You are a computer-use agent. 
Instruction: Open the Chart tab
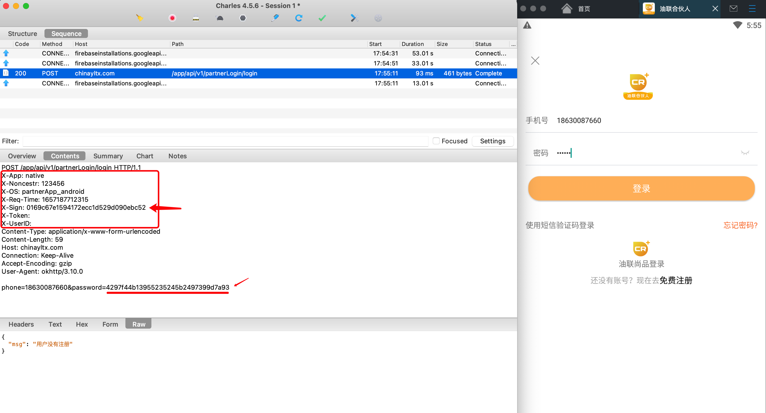click(144, 156)
